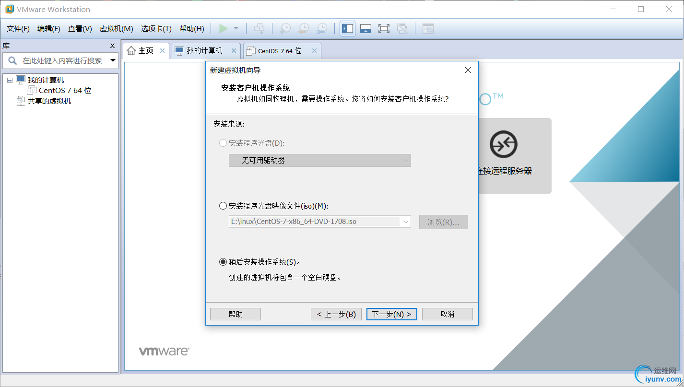Go back with 上一步(B) button

336,314
